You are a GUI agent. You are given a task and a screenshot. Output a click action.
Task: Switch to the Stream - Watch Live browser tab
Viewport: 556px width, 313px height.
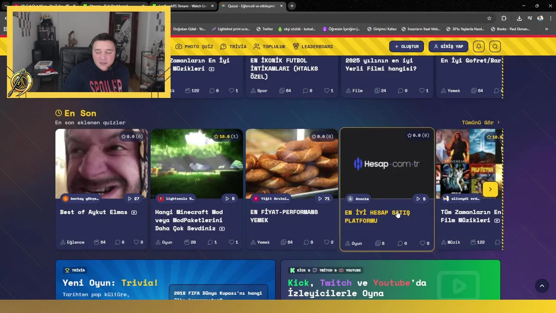pyautogui.click(x=183, y=6)
